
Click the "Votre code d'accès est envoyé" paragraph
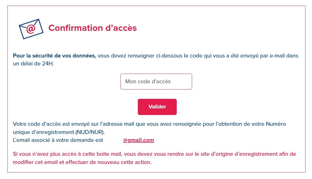[149, 128]
